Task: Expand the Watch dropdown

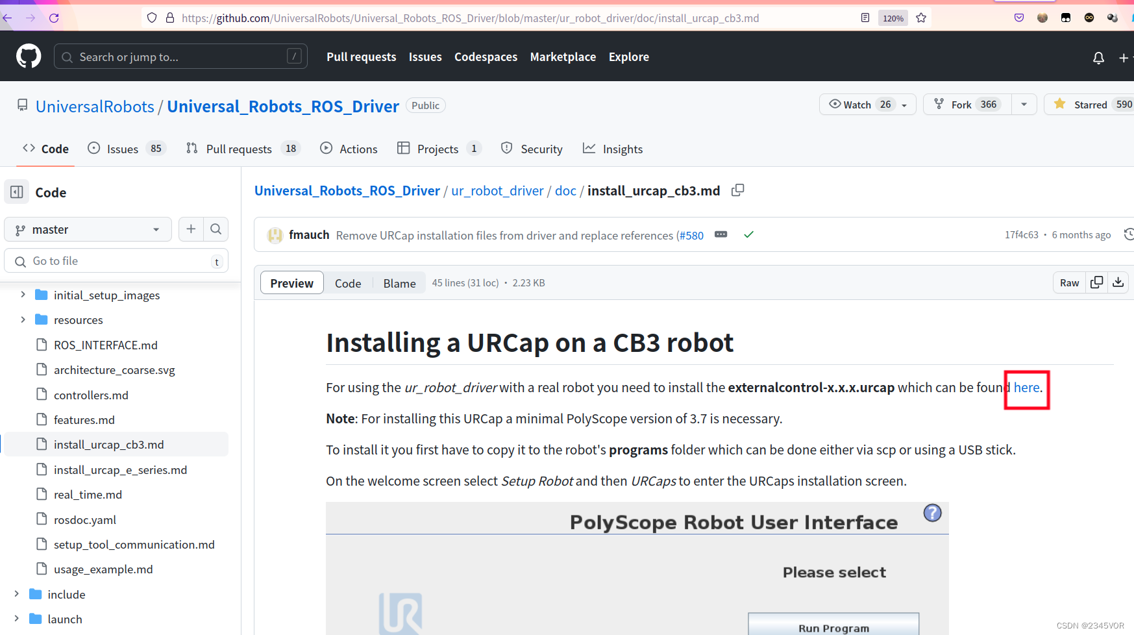Action: click(x=905, y=104)
